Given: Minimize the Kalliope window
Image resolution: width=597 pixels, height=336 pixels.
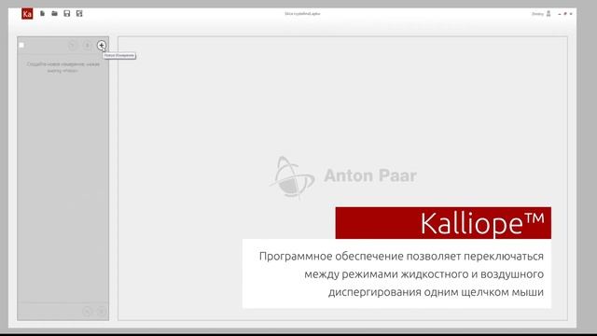Looking at the screenshot, I should [x=560, y=14].
